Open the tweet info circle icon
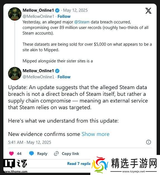160x175 pixels. (x=149, y=142)
